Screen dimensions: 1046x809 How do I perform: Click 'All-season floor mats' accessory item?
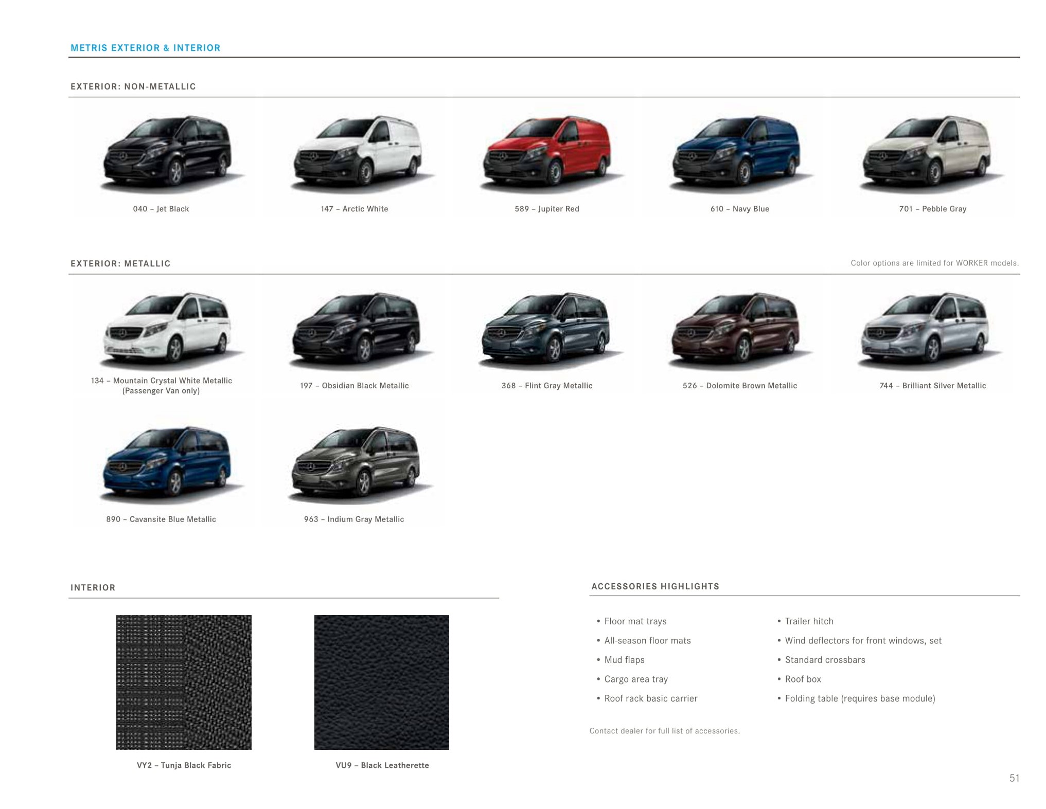648,641
